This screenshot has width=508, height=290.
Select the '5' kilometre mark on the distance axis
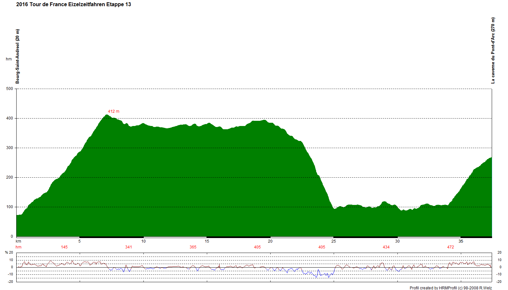(79, 241)
